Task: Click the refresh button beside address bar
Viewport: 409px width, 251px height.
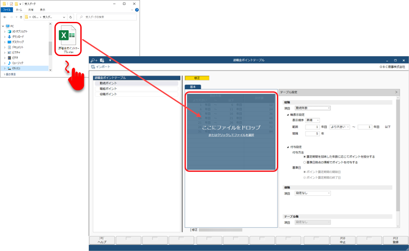Action: point(71,17)
